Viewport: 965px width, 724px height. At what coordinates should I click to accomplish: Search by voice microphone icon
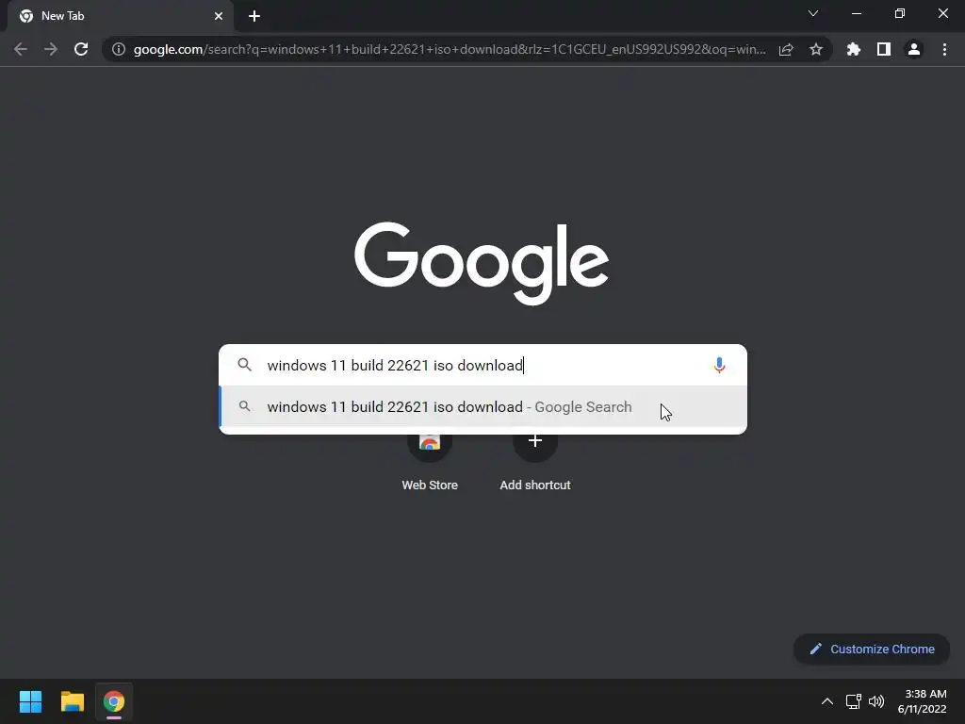(x=719, y=365)
